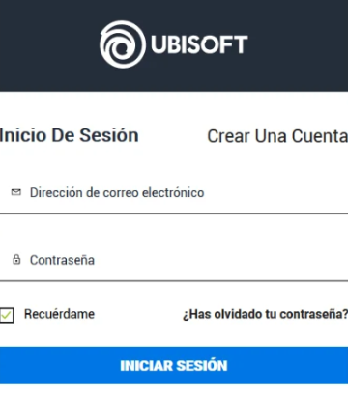Go to account creation heading

click(277, 136)
